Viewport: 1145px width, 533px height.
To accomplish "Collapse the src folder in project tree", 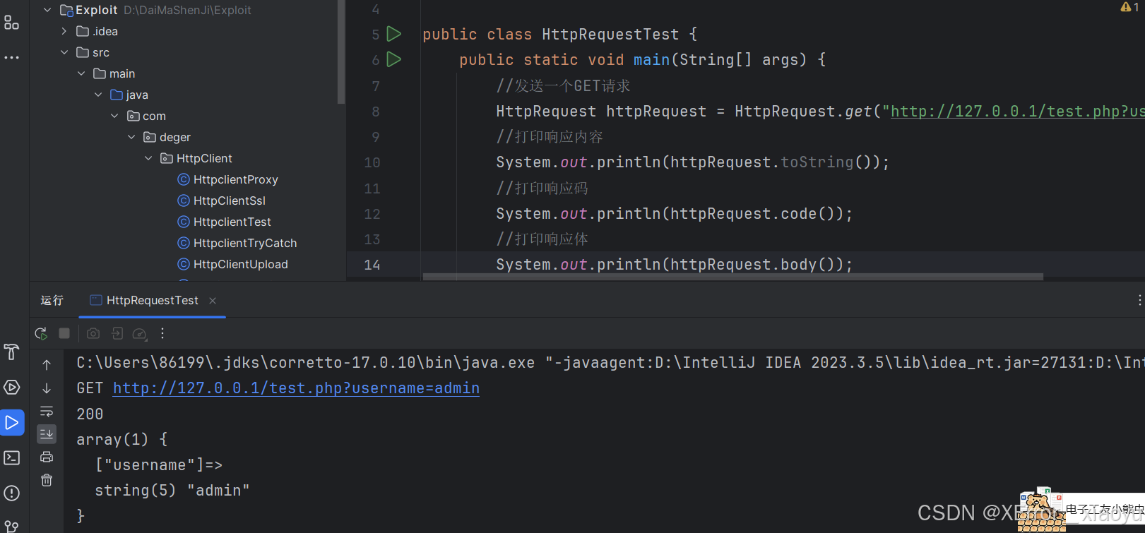I will (65, 52).
